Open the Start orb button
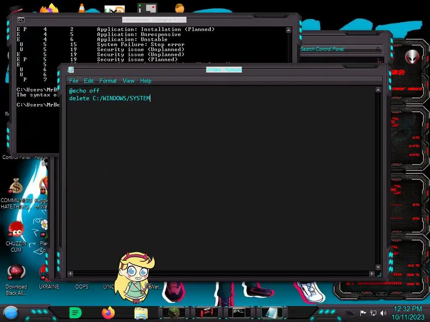Viewport: 430px width, 322px height. (x=10, y=313)
